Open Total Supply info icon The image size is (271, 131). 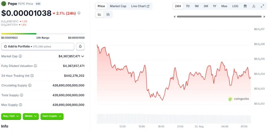[x=21, y=95]
